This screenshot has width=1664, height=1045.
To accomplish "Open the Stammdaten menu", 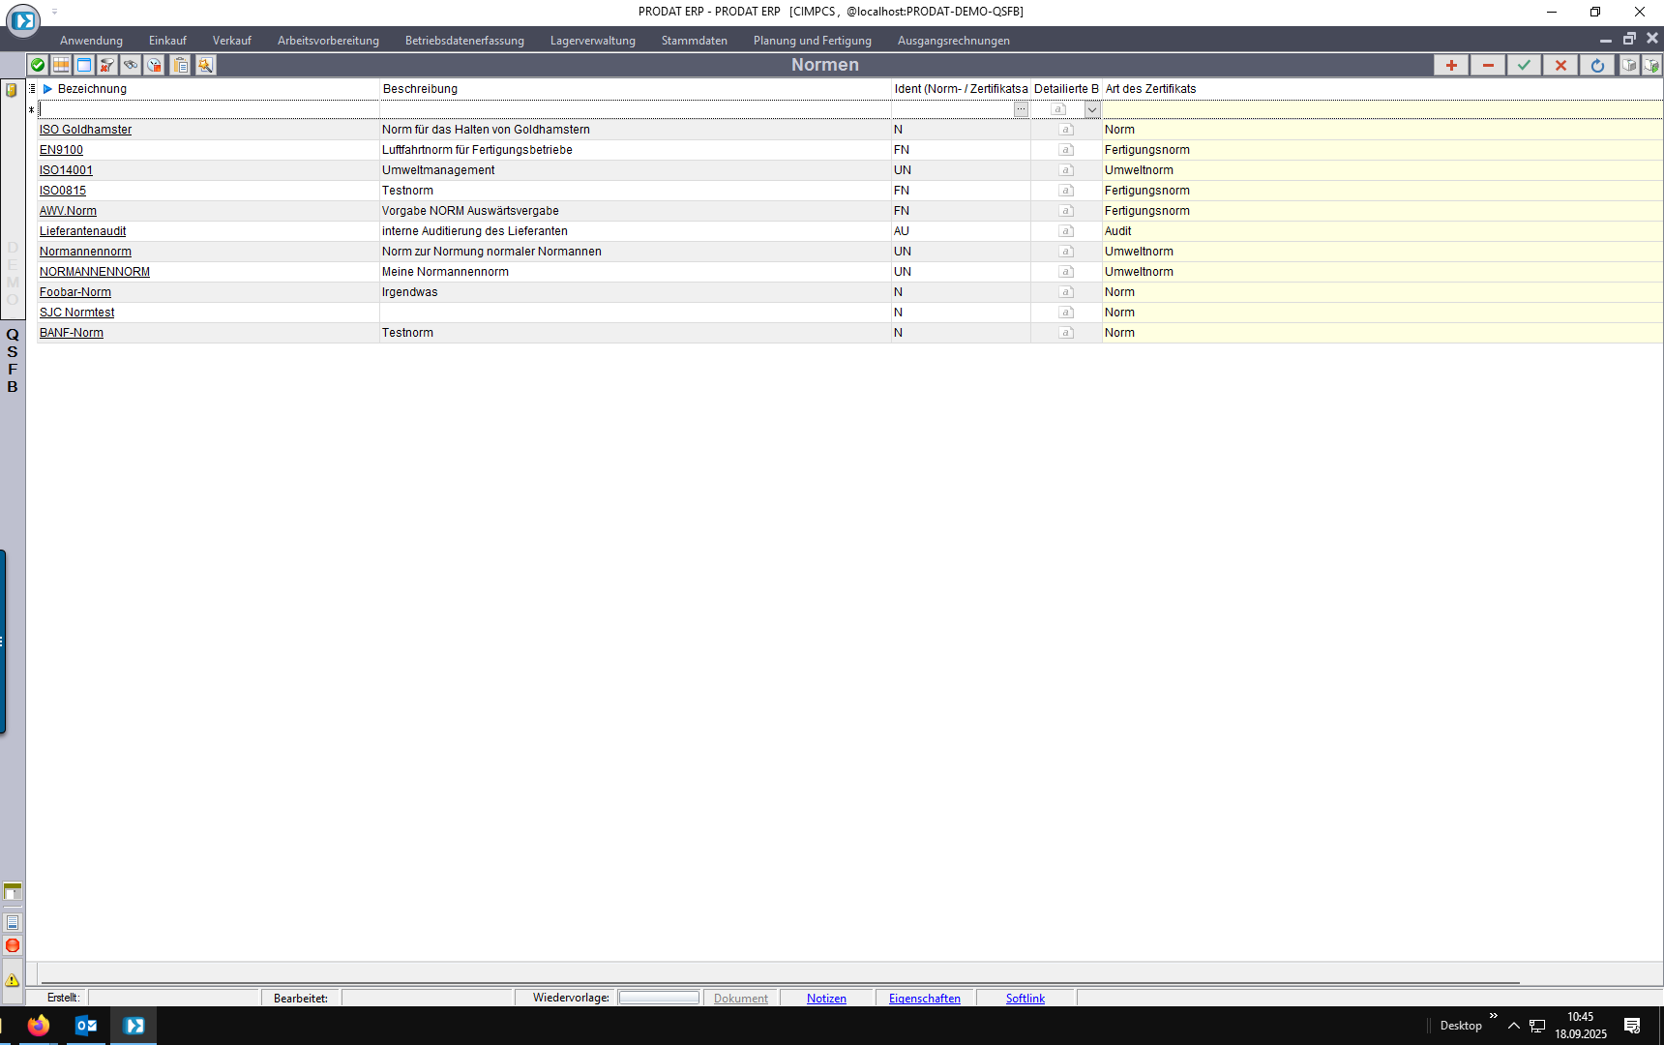I will [x=694, y=41].
